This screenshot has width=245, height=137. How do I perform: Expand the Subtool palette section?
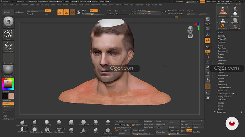pos(220,33)
